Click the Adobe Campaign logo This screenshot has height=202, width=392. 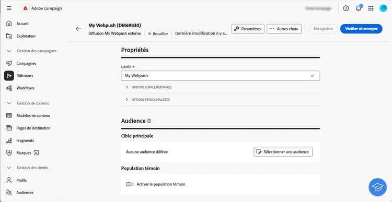[25, 8]
